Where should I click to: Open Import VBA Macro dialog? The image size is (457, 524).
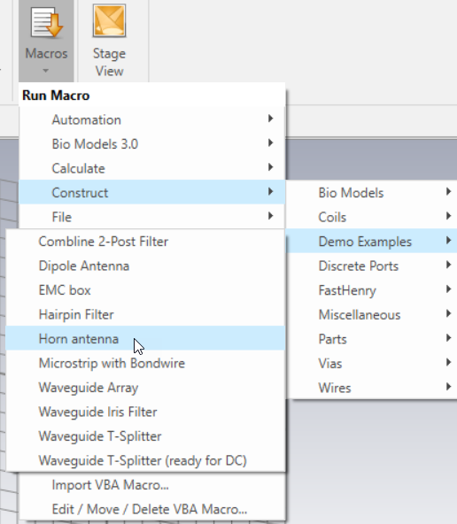click(x=152, y=485)
